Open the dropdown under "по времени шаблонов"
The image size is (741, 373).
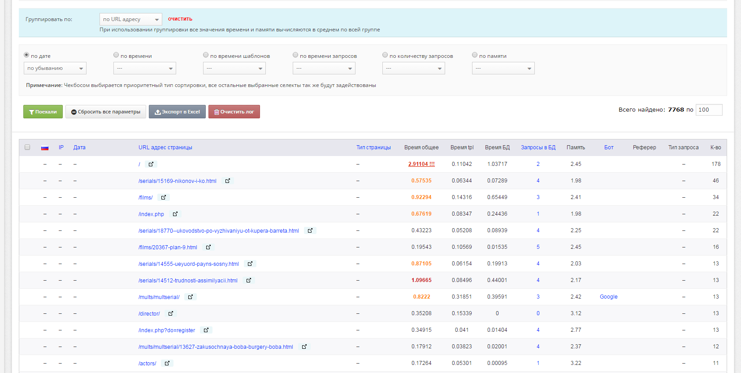tap(234, 68)
